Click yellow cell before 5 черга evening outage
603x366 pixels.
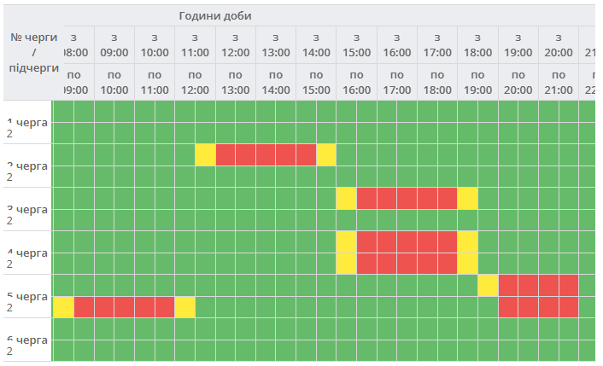click(x=488, y=285)
